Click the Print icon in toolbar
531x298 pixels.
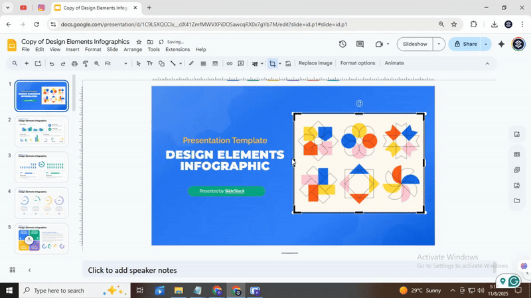(x=74, y=64)
